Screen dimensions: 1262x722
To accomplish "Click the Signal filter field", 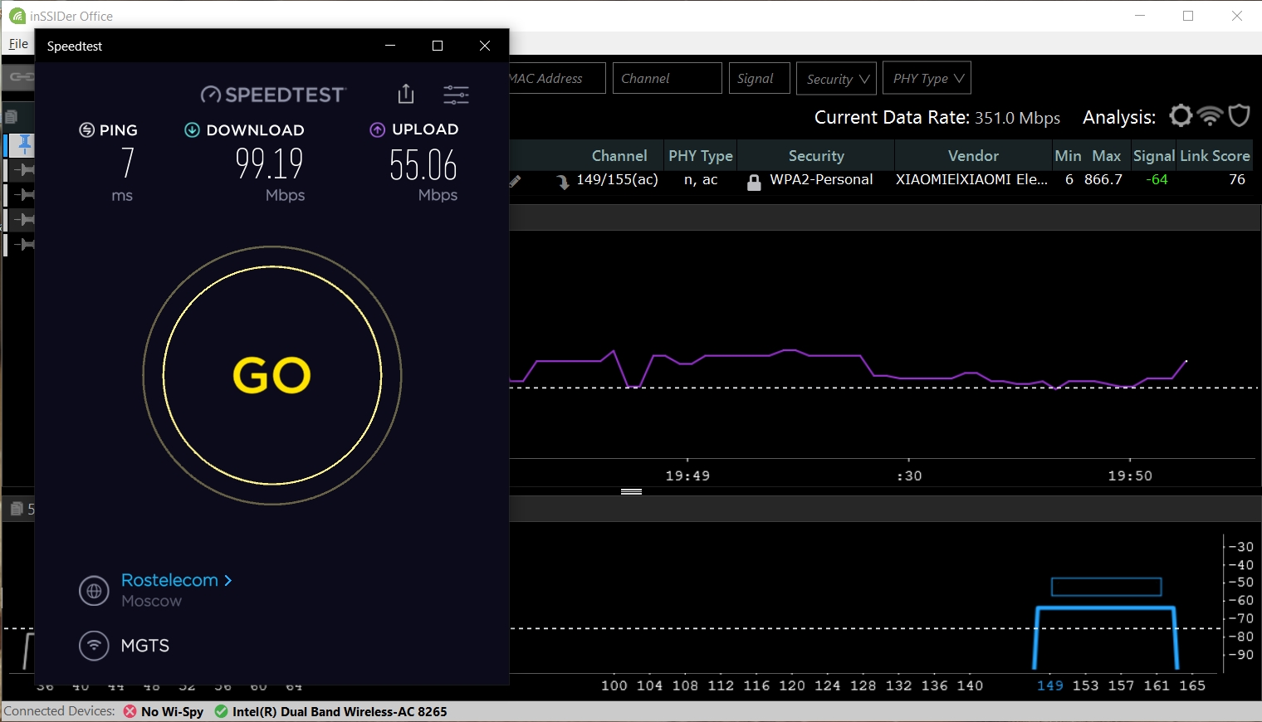I will pyautogui.click(x=760, y=78).
